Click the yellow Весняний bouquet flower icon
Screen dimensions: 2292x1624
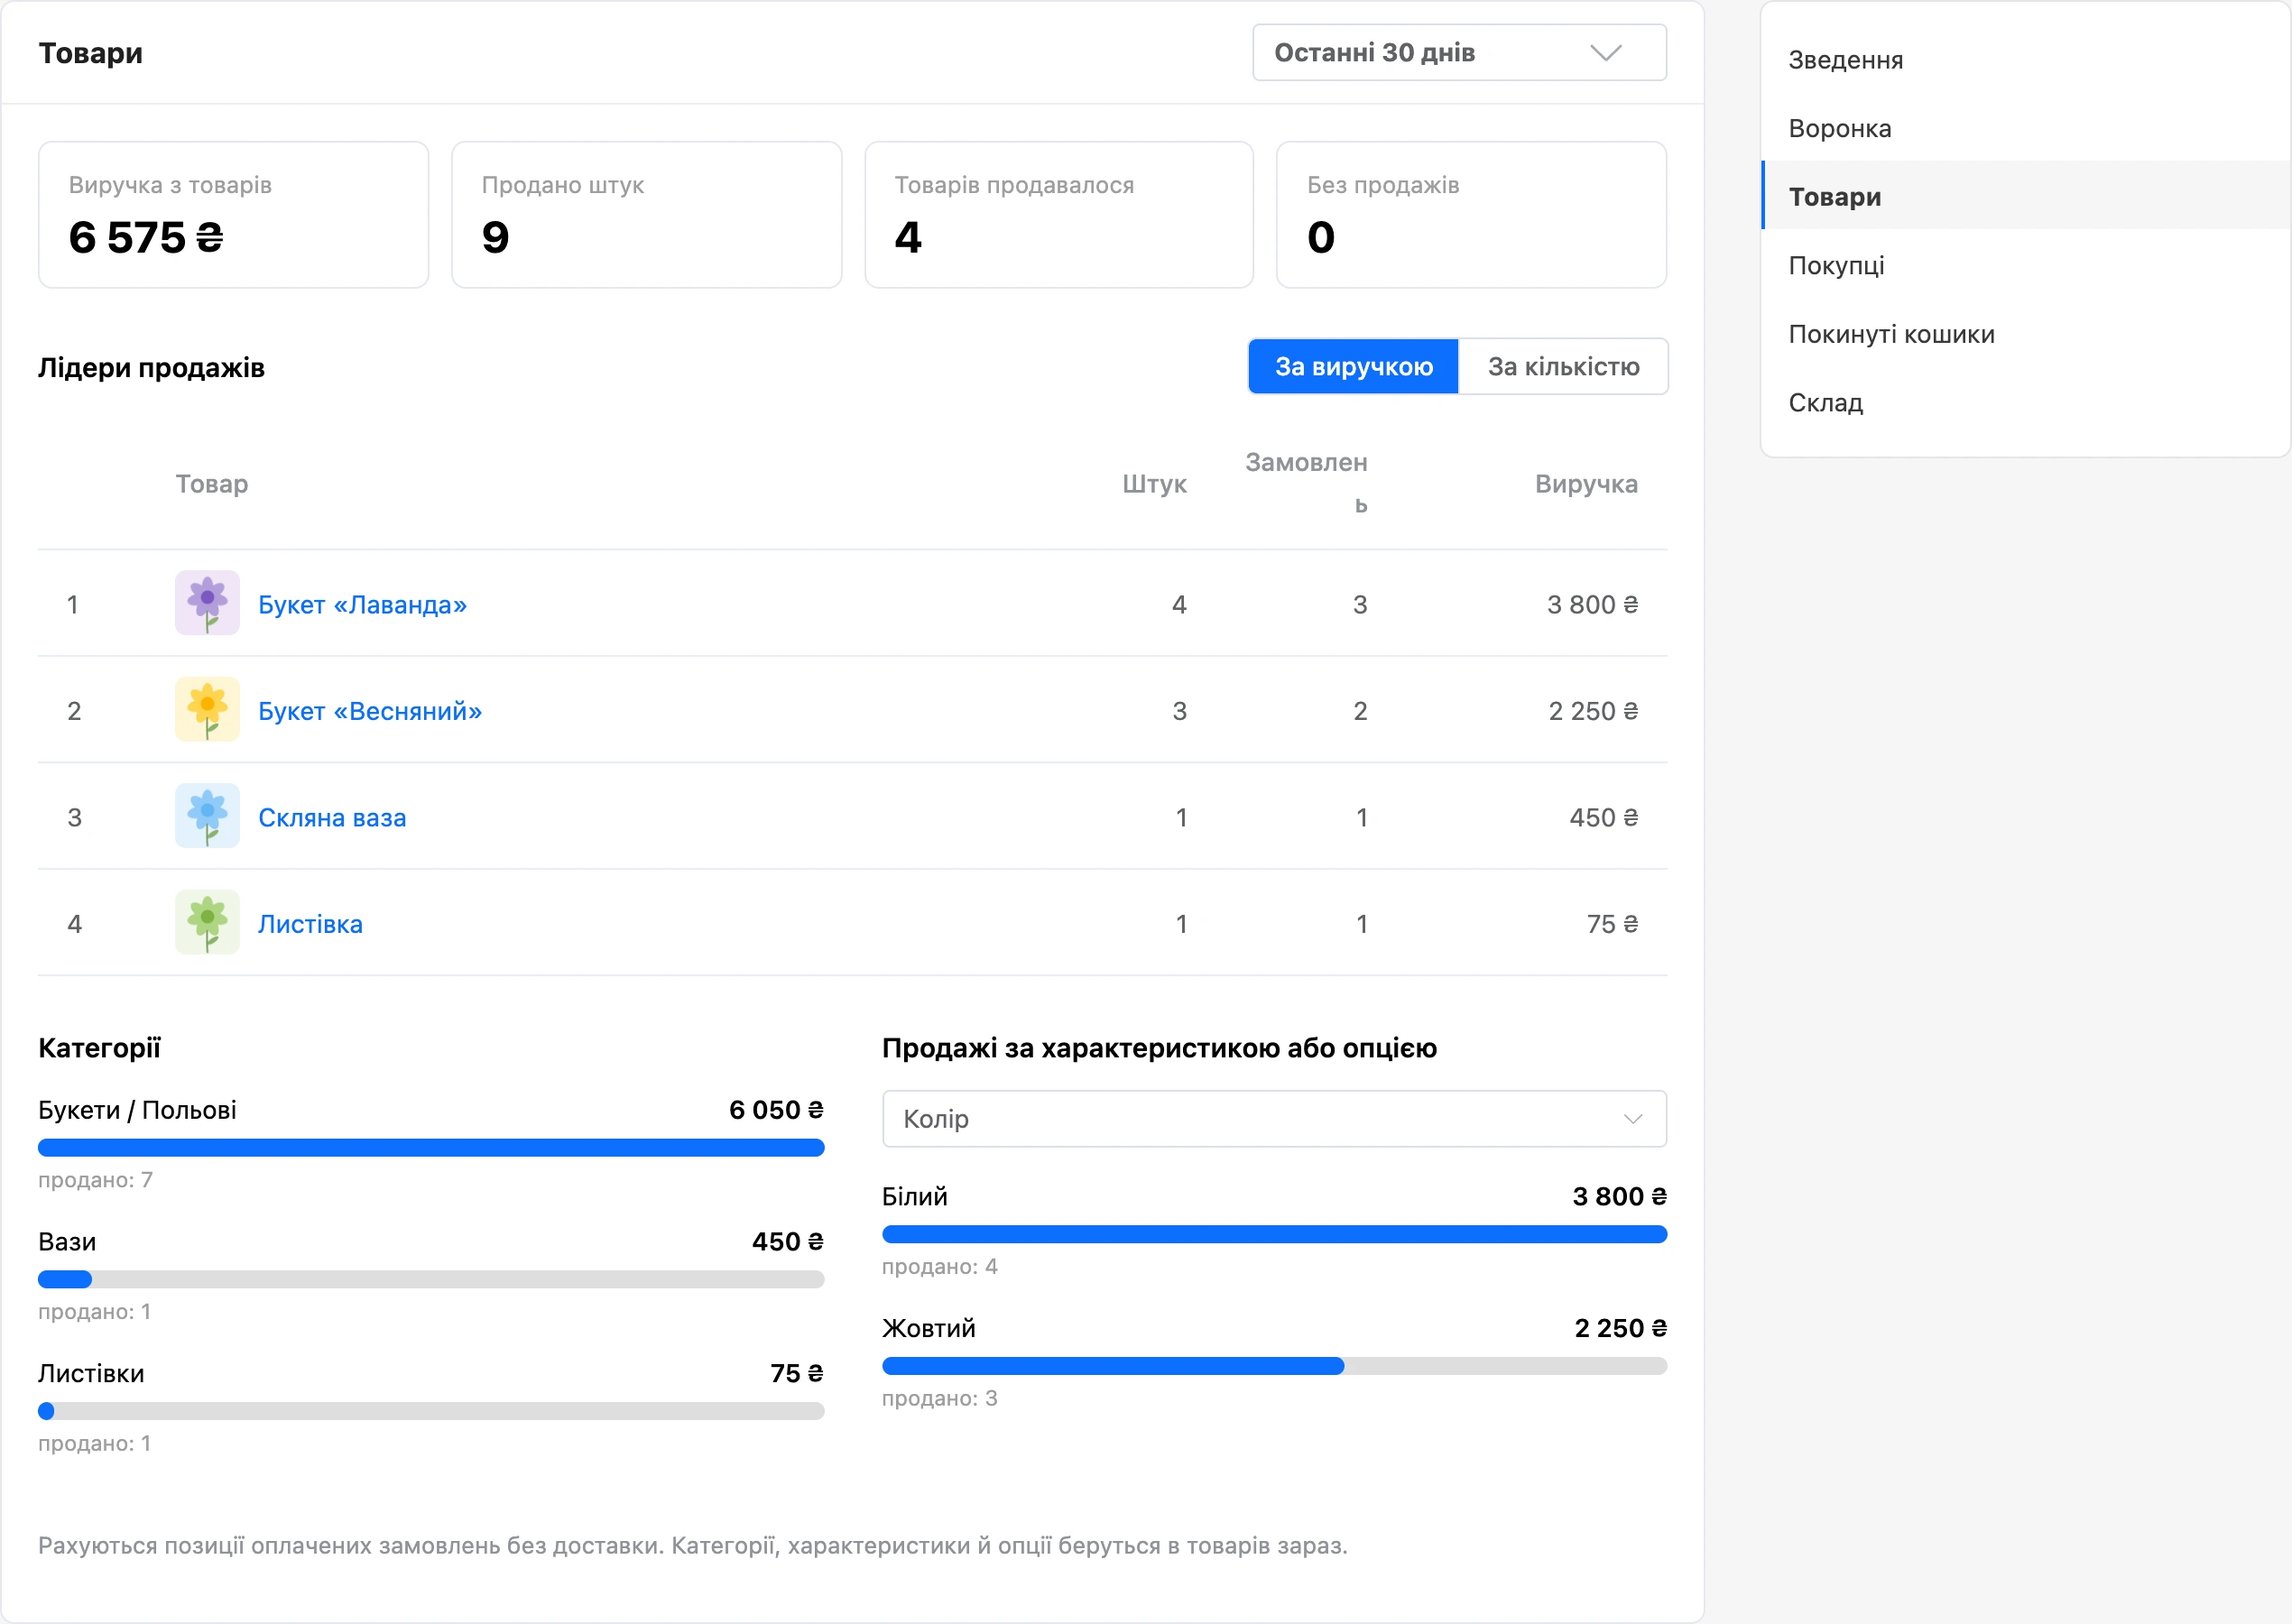207,710
